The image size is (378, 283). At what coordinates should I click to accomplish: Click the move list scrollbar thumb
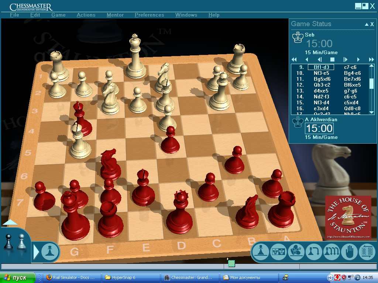pyautogui.click(x=371, y=83)
